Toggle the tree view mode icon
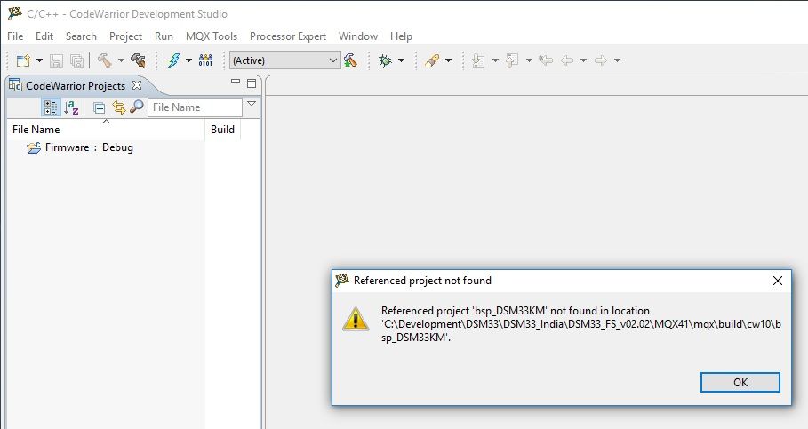Image resolution: width=808 pixels, height=429 pixels. point(51,107)
